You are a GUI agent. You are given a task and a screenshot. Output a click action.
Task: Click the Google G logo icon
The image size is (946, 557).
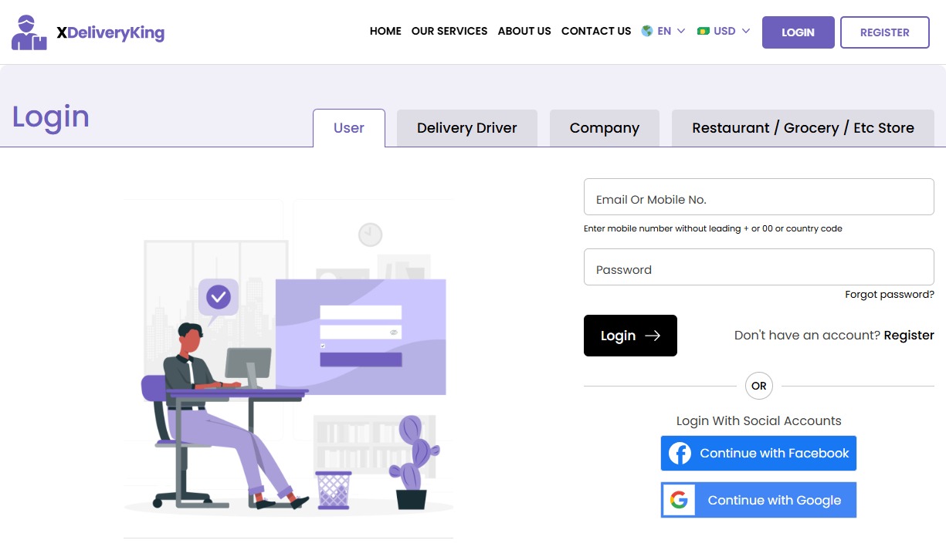679,500
